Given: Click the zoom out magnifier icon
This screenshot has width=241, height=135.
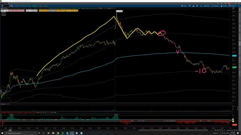Looking at the screenshot, I should [222, 130].
